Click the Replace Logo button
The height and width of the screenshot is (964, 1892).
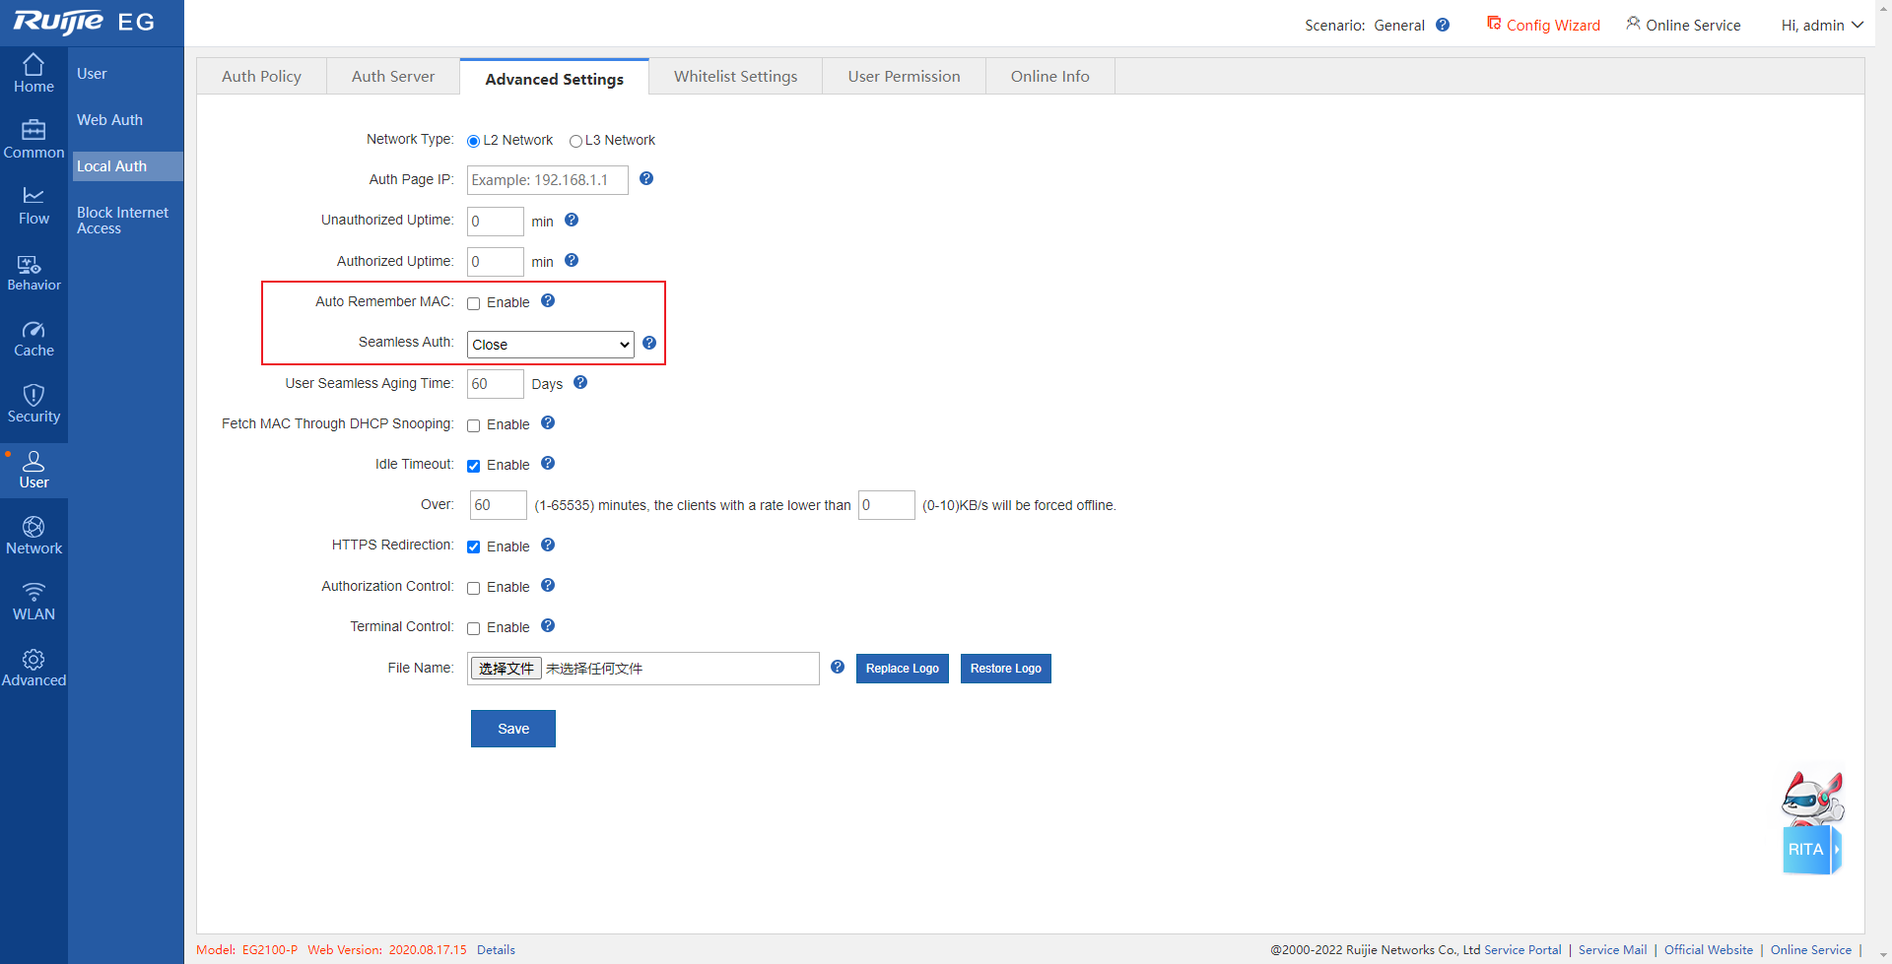pos(902,669)
